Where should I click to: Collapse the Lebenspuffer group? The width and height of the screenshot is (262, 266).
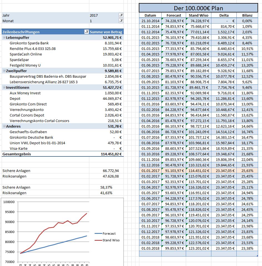[4, 37]
